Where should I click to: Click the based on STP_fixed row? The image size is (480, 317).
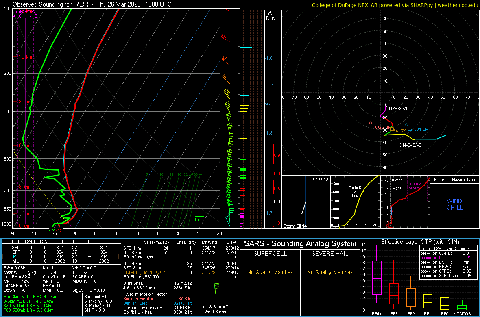pyautogui.click(x=446, y=276)
